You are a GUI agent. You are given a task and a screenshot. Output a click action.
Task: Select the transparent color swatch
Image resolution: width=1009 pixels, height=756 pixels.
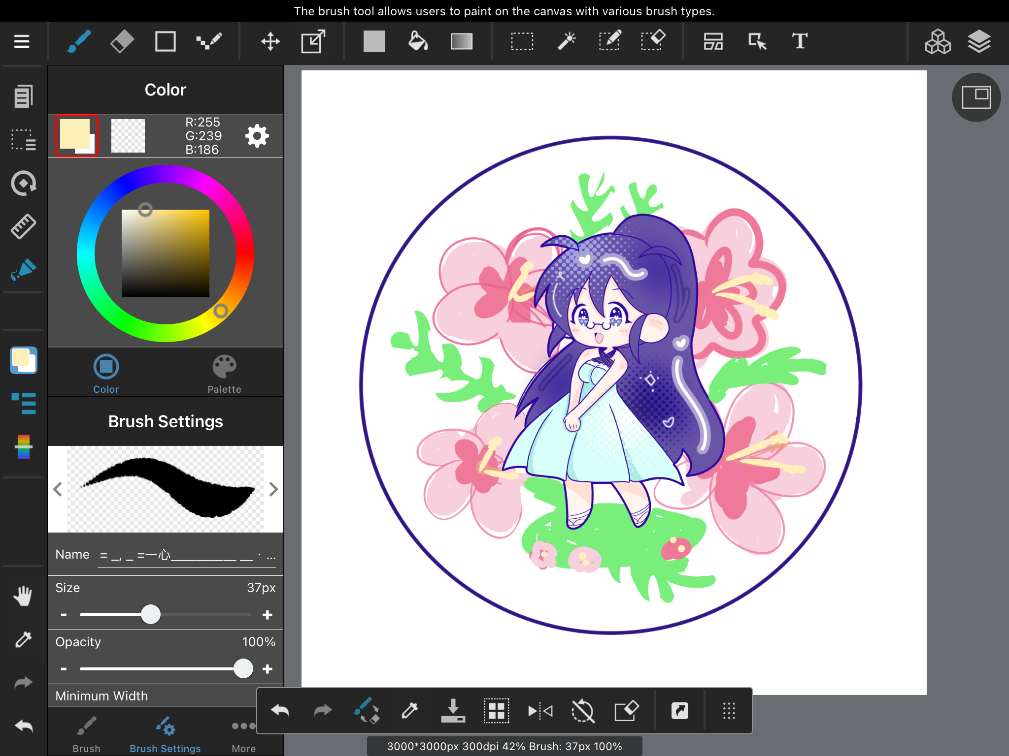pyautogui.click(x=128, y=136)
